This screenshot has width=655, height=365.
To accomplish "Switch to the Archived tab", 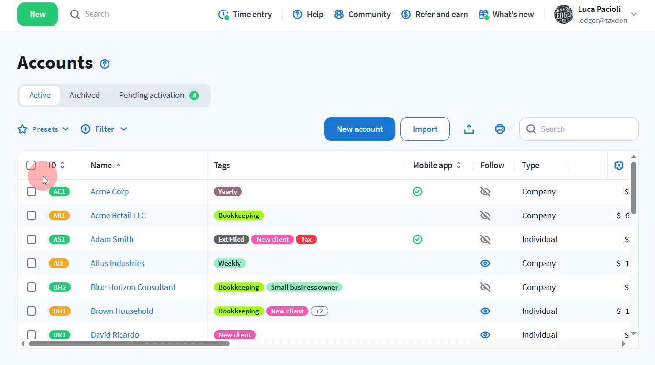I will [85, 95].
